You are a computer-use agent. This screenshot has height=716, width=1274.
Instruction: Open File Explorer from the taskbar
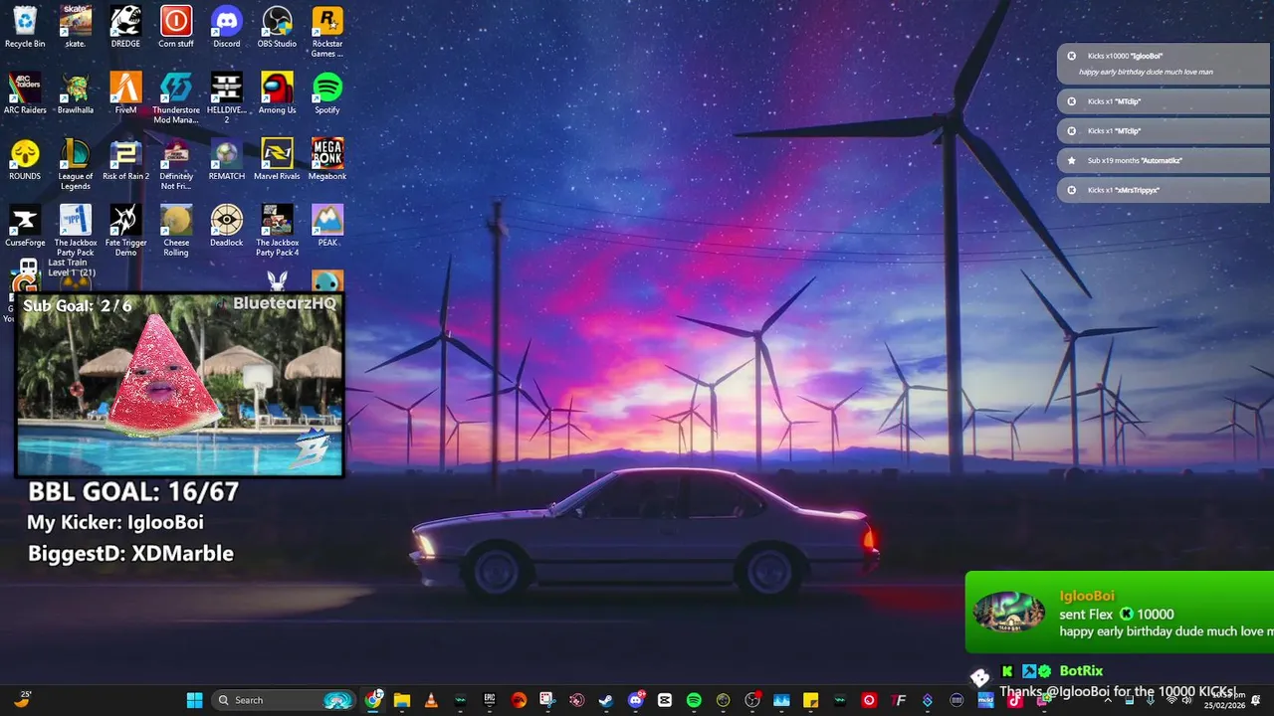(402, 700)
